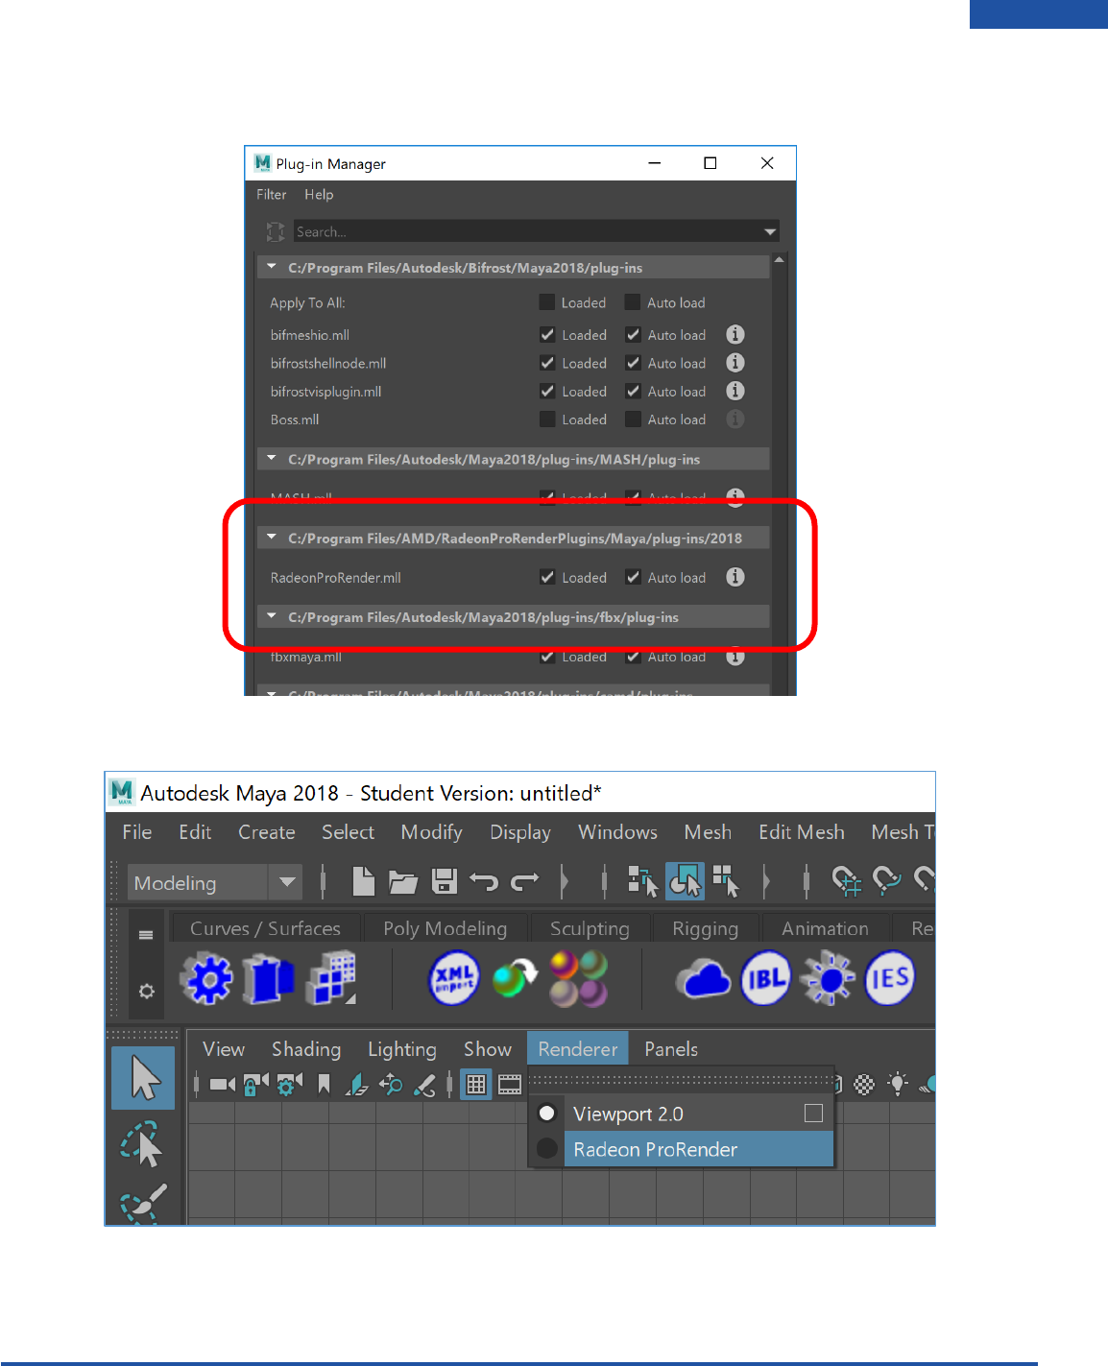
Task: Show info for RadeonProRender.mll
Action: (735, 577)
